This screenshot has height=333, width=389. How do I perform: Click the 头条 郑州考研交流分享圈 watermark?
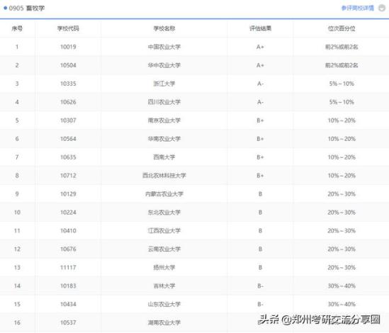pos(320,320)
